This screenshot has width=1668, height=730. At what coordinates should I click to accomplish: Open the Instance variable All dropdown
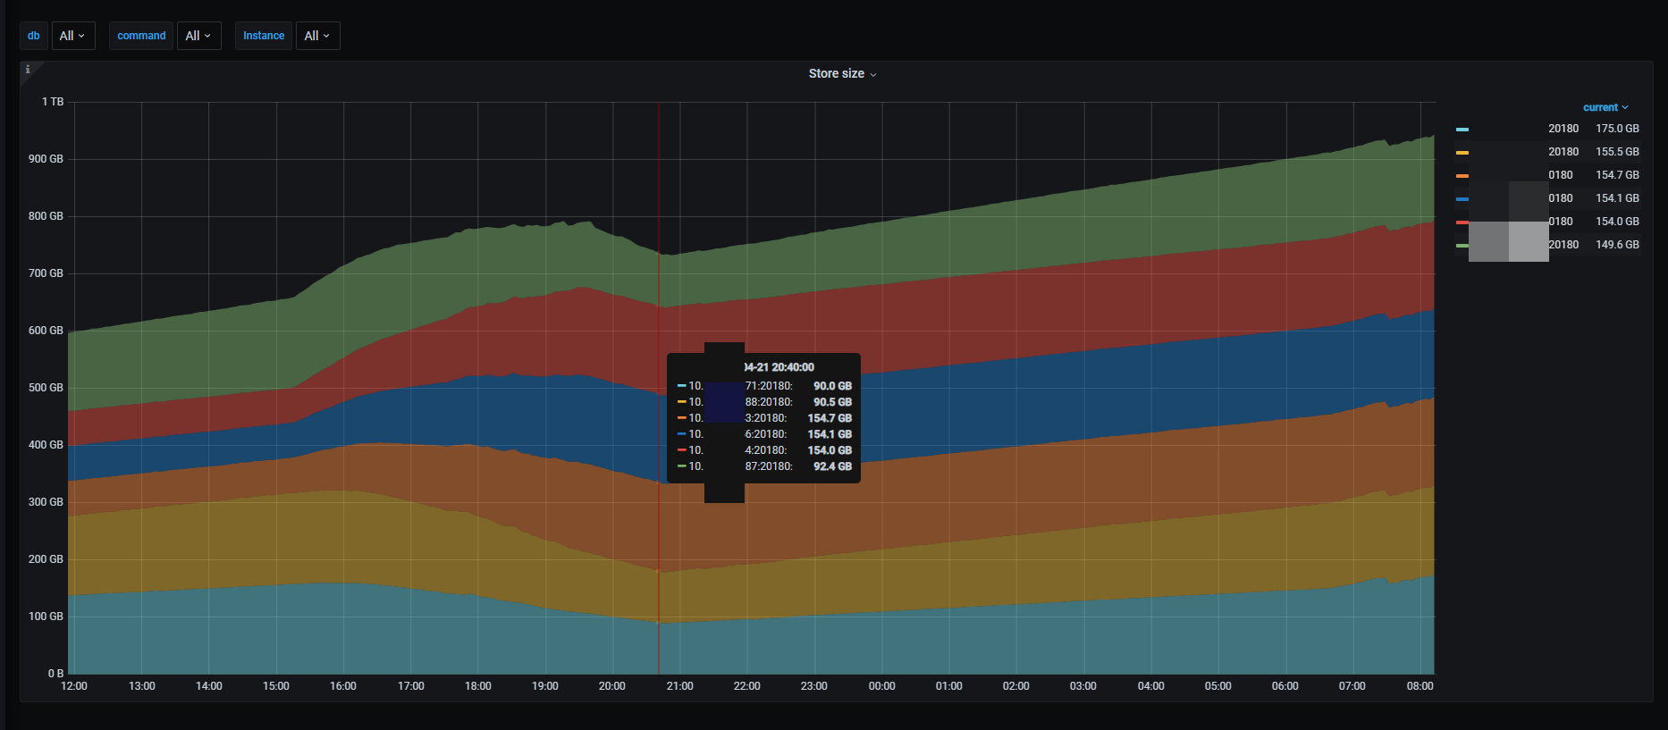tap(317, 36)
